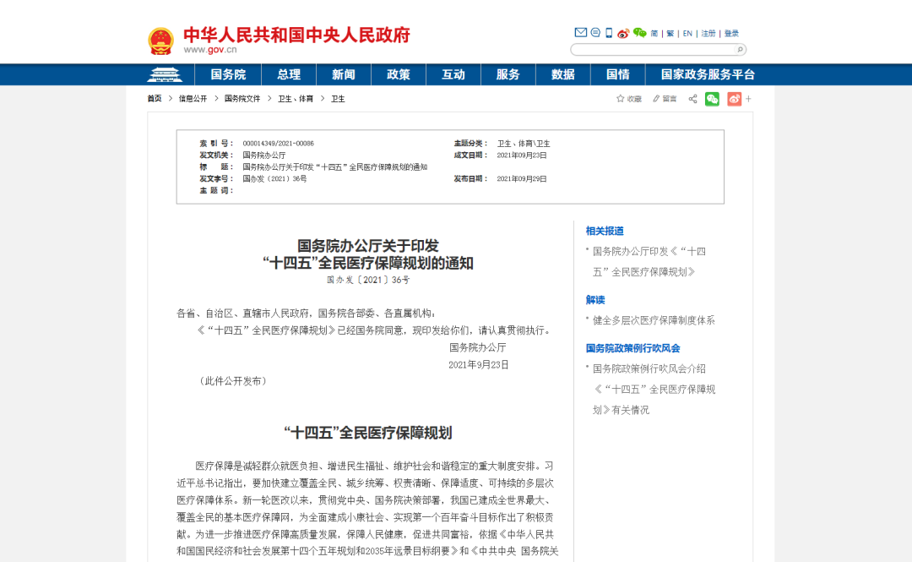The image size is (912, 562).
Task: Open the 政策 navigation menu
Action: pos(399,74)
